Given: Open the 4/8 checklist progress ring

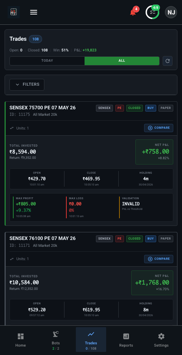Looking at the screenshot, I should pos(152,12).
